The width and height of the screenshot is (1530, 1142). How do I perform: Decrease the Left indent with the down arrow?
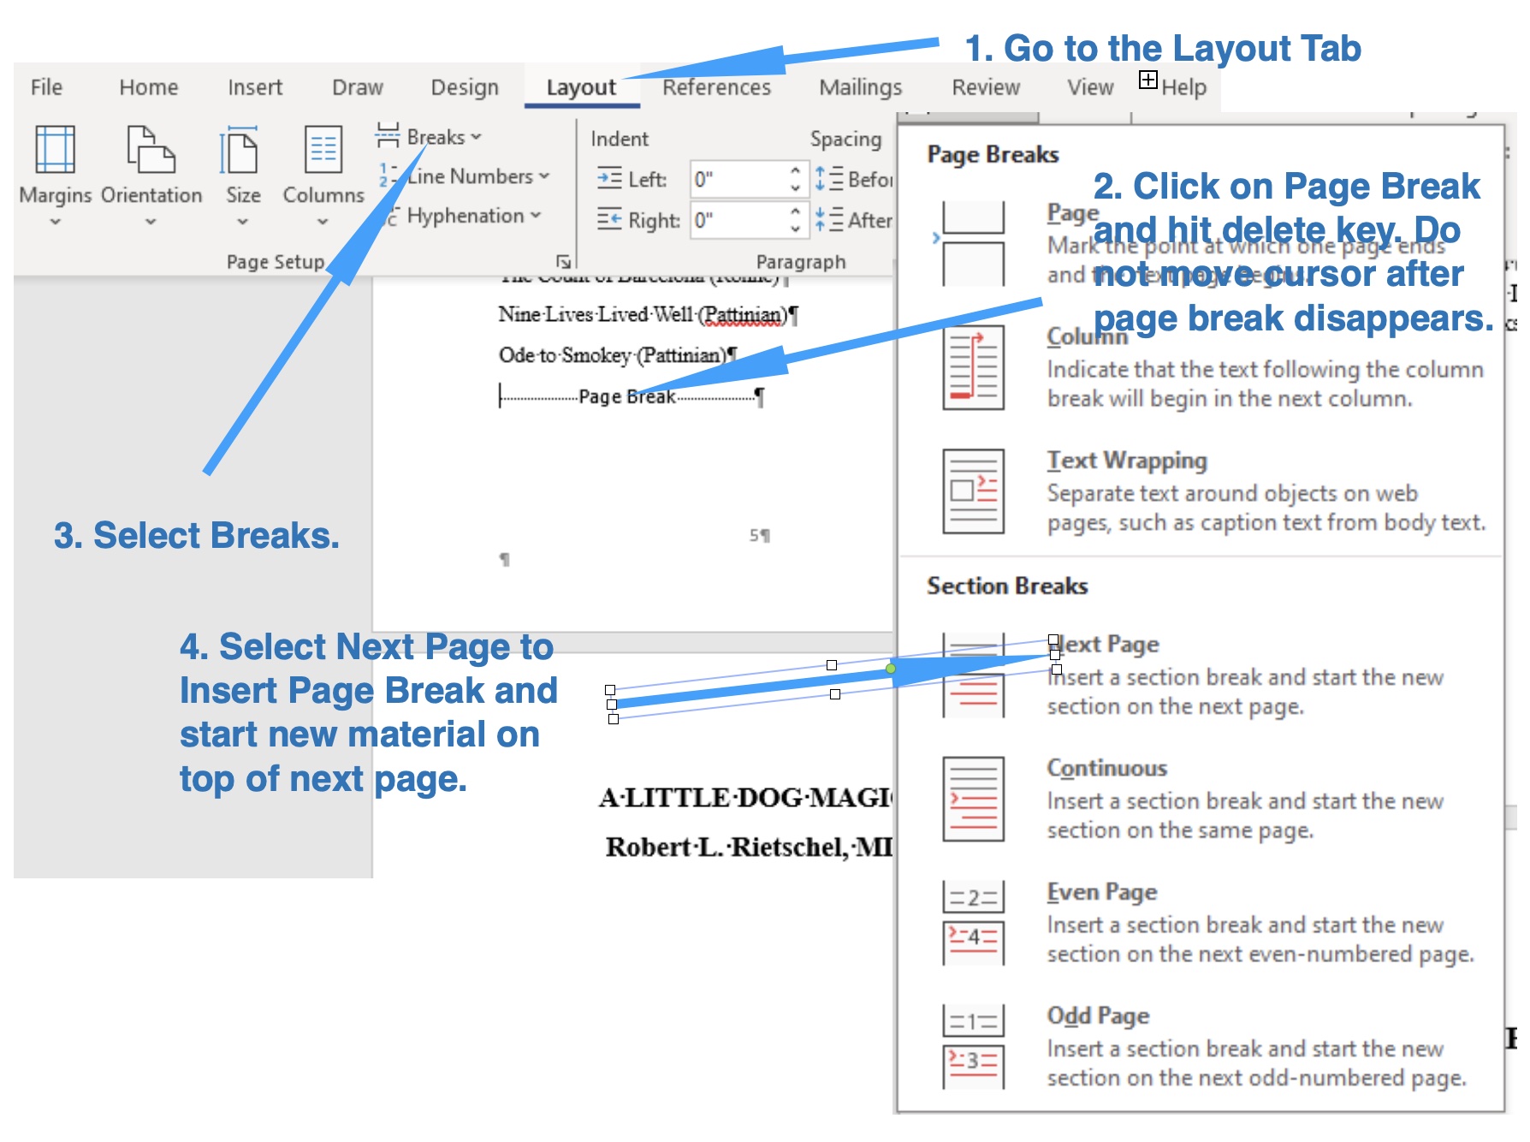(x=795, y=187)
